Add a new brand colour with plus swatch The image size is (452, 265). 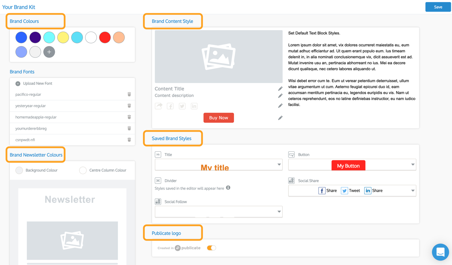tap(49, 52)
